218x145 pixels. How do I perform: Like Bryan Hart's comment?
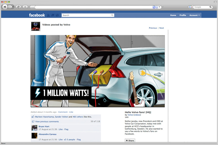(x=61, y=129)
